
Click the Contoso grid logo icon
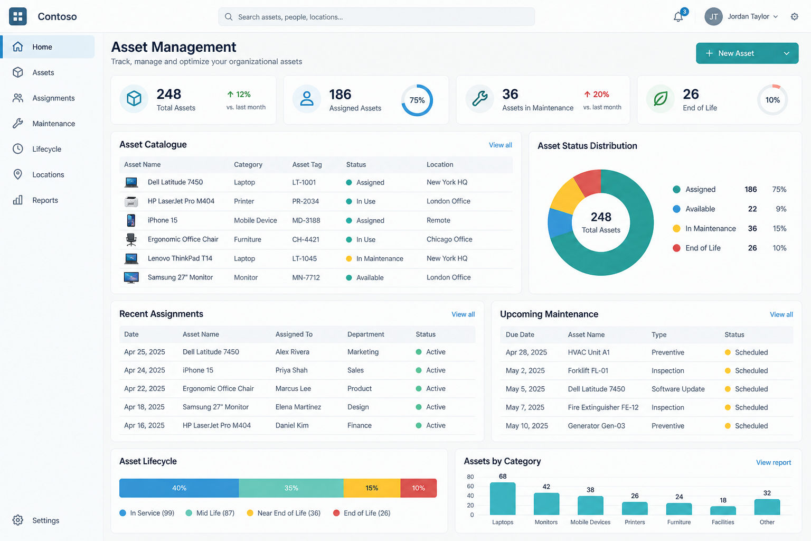click(x=18, y=16)
